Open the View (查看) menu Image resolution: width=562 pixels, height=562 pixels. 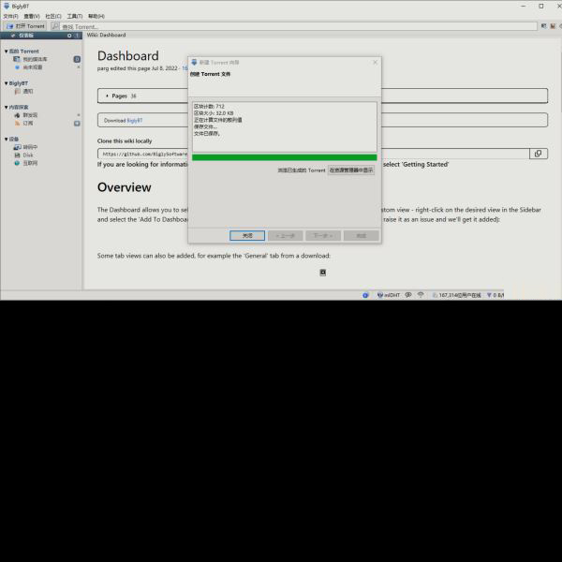point(32,16)
